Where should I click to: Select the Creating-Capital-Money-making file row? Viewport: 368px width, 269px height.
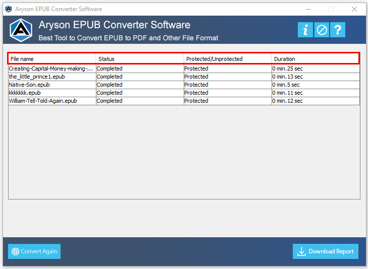[184, 69]
